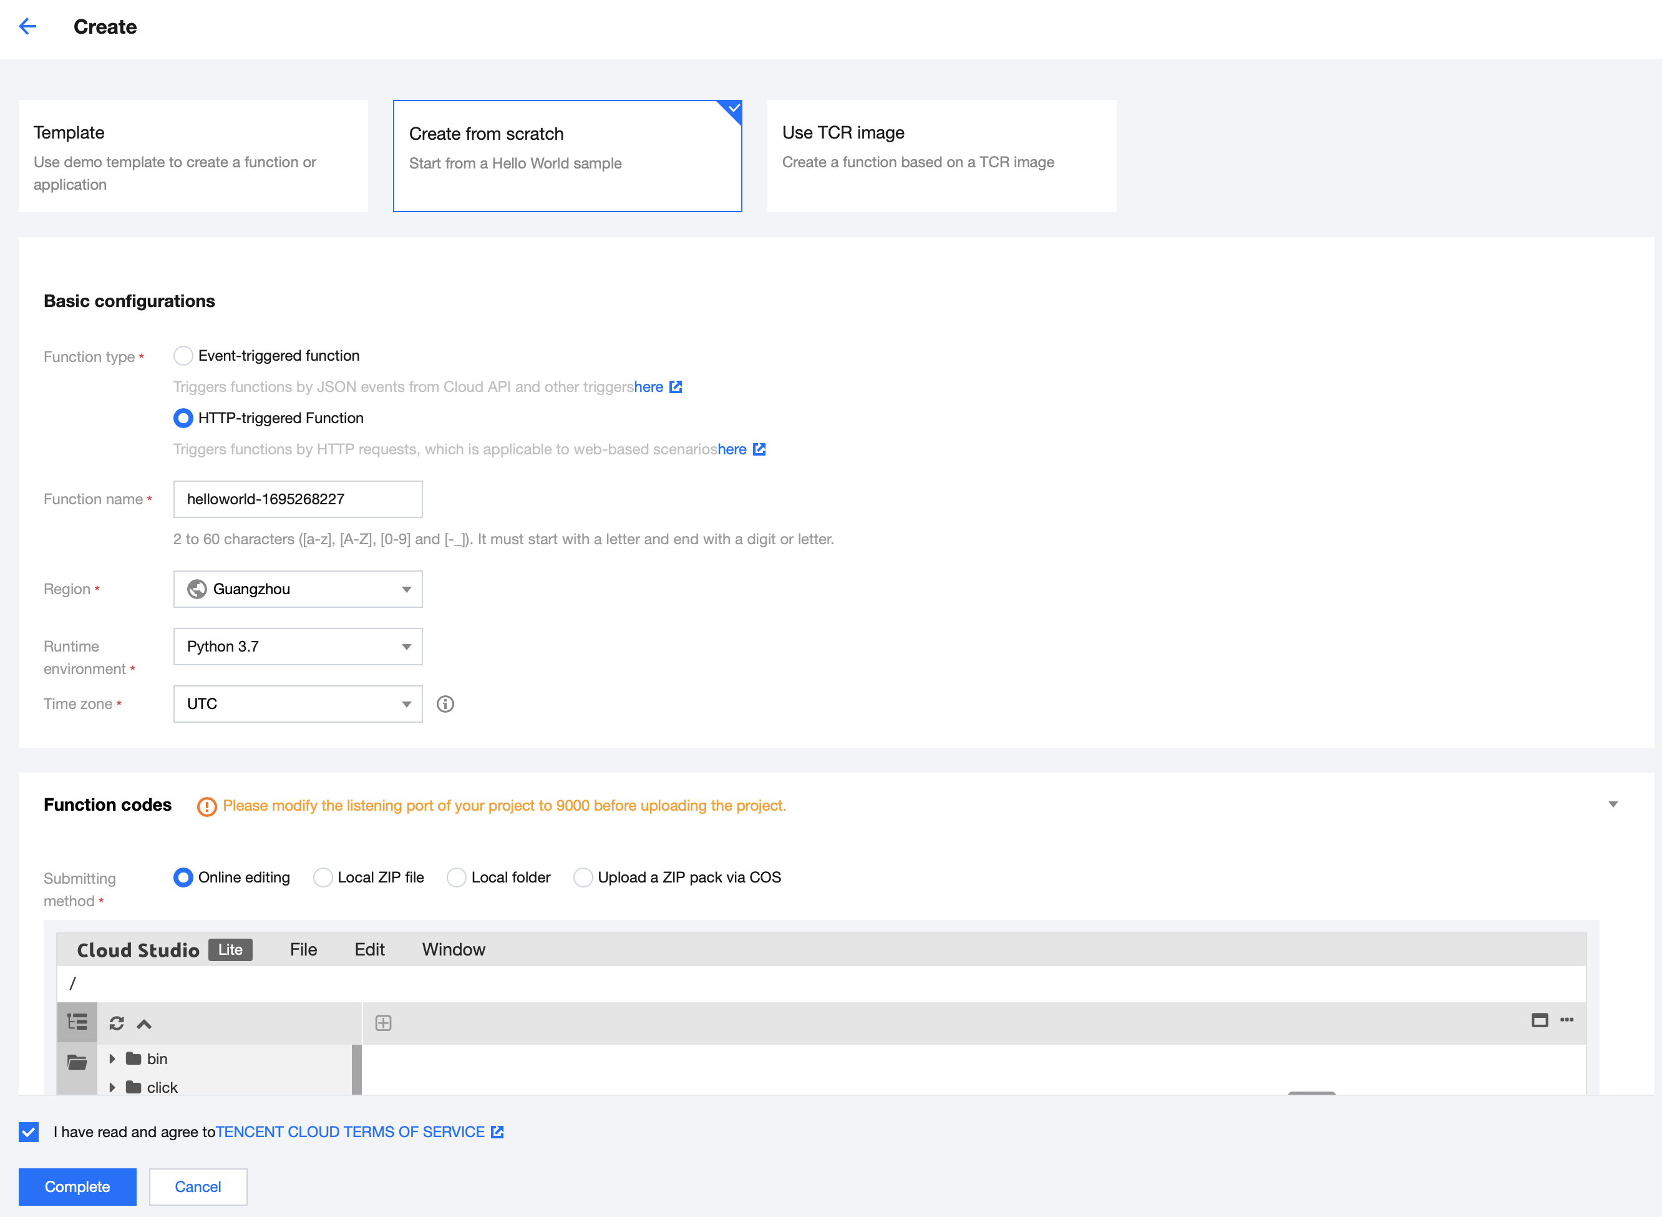Click the Function name input field
The image size is (1662, 1217).
[298, 499]
